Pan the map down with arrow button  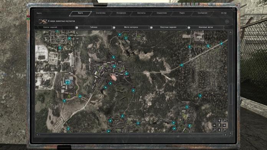click(x=219, y=130)
